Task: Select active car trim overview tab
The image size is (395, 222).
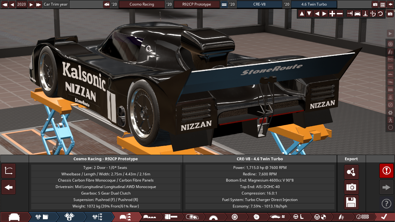Action: pyautogui.click(x=125, y=217)
